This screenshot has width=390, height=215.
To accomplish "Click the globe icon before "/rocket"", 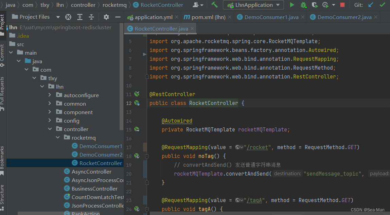I will pyautogui.click(x=238, y=147).
